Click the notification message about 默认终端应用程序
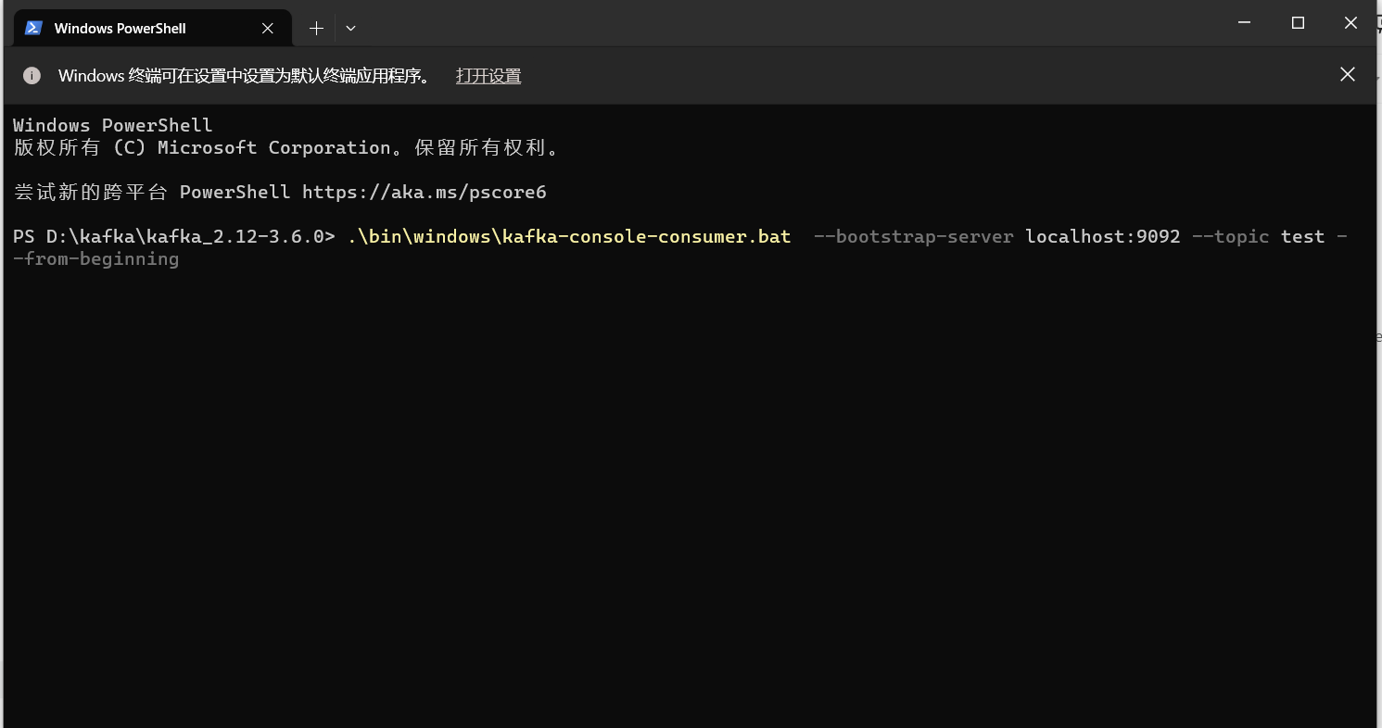 246,76
